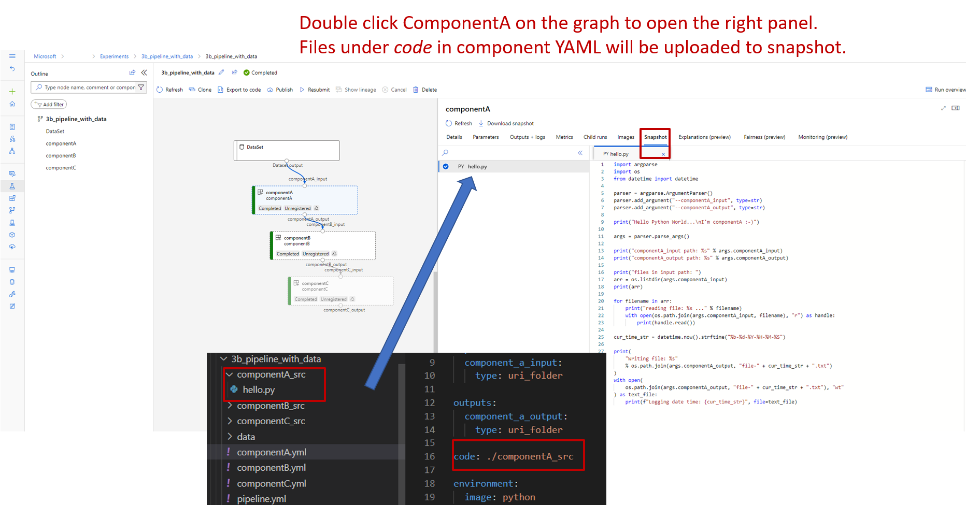Switch to the Parameters tab
966x505 pixels.
(486, 137)
